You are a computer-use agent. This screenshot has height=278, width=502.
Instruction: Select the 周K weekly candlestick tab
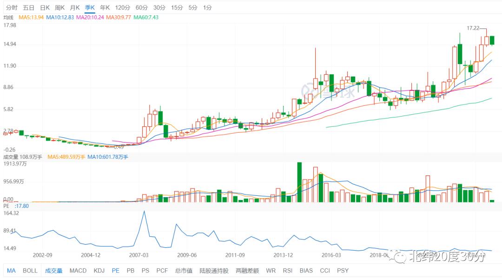pos(60,8)
